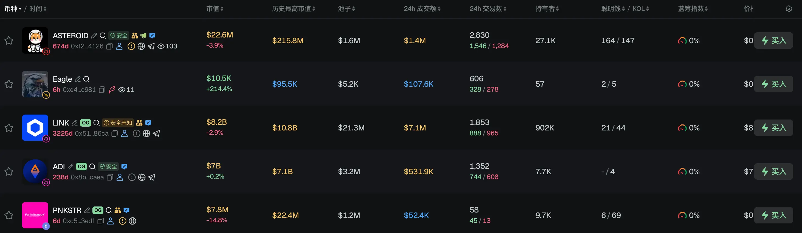Buy Eagle with 买入 button
The height and width of the screenshot is (233, 802).
[773, 84]
